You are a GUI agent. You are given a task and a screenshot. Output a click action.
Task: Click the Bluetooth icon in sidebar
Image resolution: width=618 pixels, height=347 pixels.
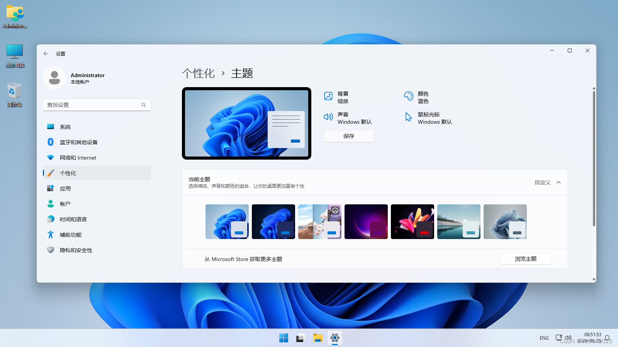(51, 142)
